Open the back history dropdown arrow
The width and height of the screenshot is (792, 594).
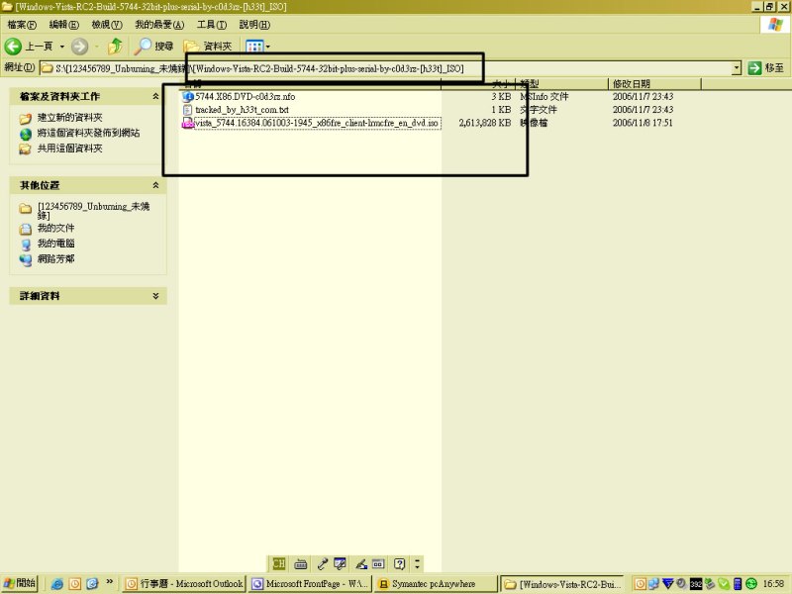(x=62, y=47)
